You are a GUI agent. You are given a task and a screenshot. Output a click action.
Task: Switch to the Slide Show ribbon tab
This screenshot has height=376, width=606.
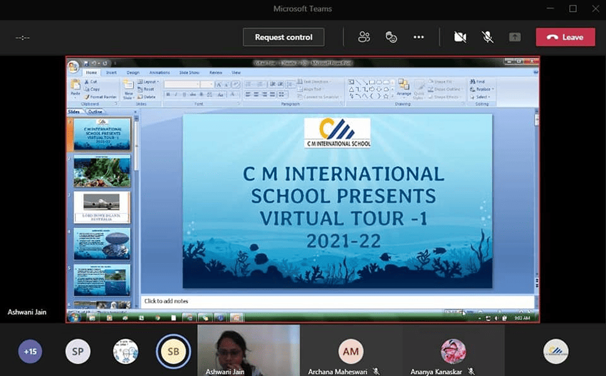click(189, 73)
